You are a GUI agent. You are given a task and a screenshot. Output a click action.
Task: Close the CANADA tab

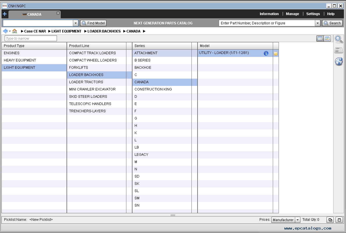[x=58, y=13]
